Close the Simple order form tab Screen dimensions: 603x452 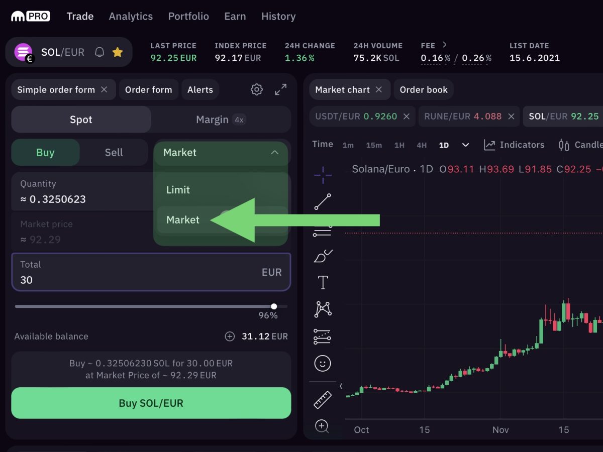[x=104, y=89]
